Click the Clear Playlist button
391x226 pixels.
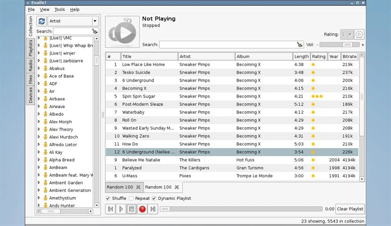350,209
